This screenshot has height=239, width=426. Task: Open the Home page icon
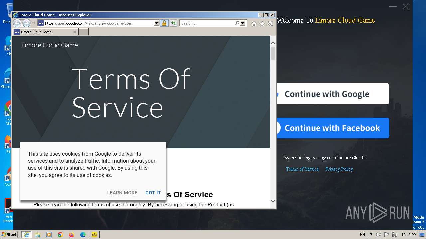pos(254,24)
